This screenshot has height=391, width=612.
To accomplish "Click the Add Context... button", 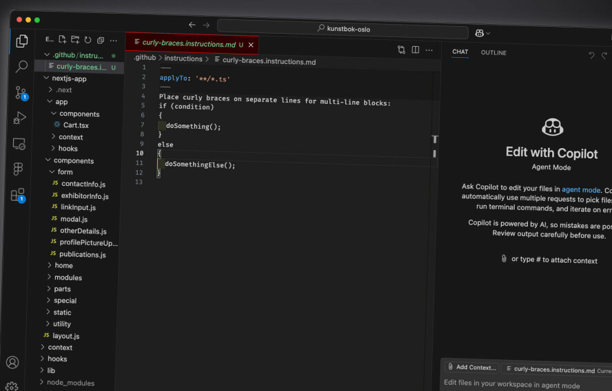I will (472, 367).
